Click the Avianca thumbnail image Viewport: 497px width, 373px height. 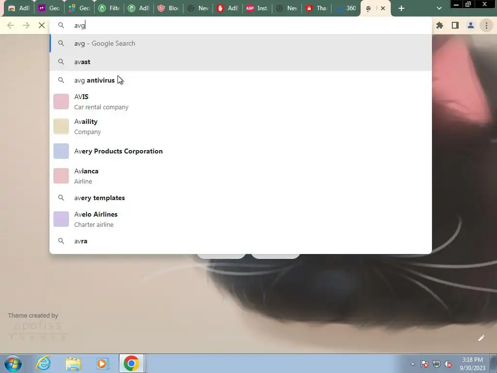coord(61,176)
